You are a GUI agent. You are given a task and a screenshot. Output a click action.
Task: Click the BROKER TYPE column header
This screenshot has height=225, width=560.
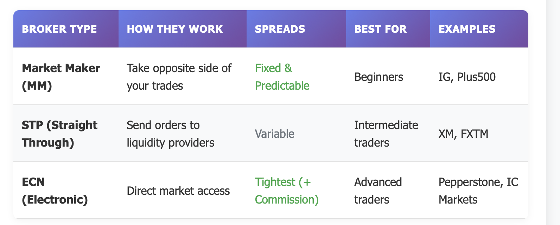pos(59,29)
